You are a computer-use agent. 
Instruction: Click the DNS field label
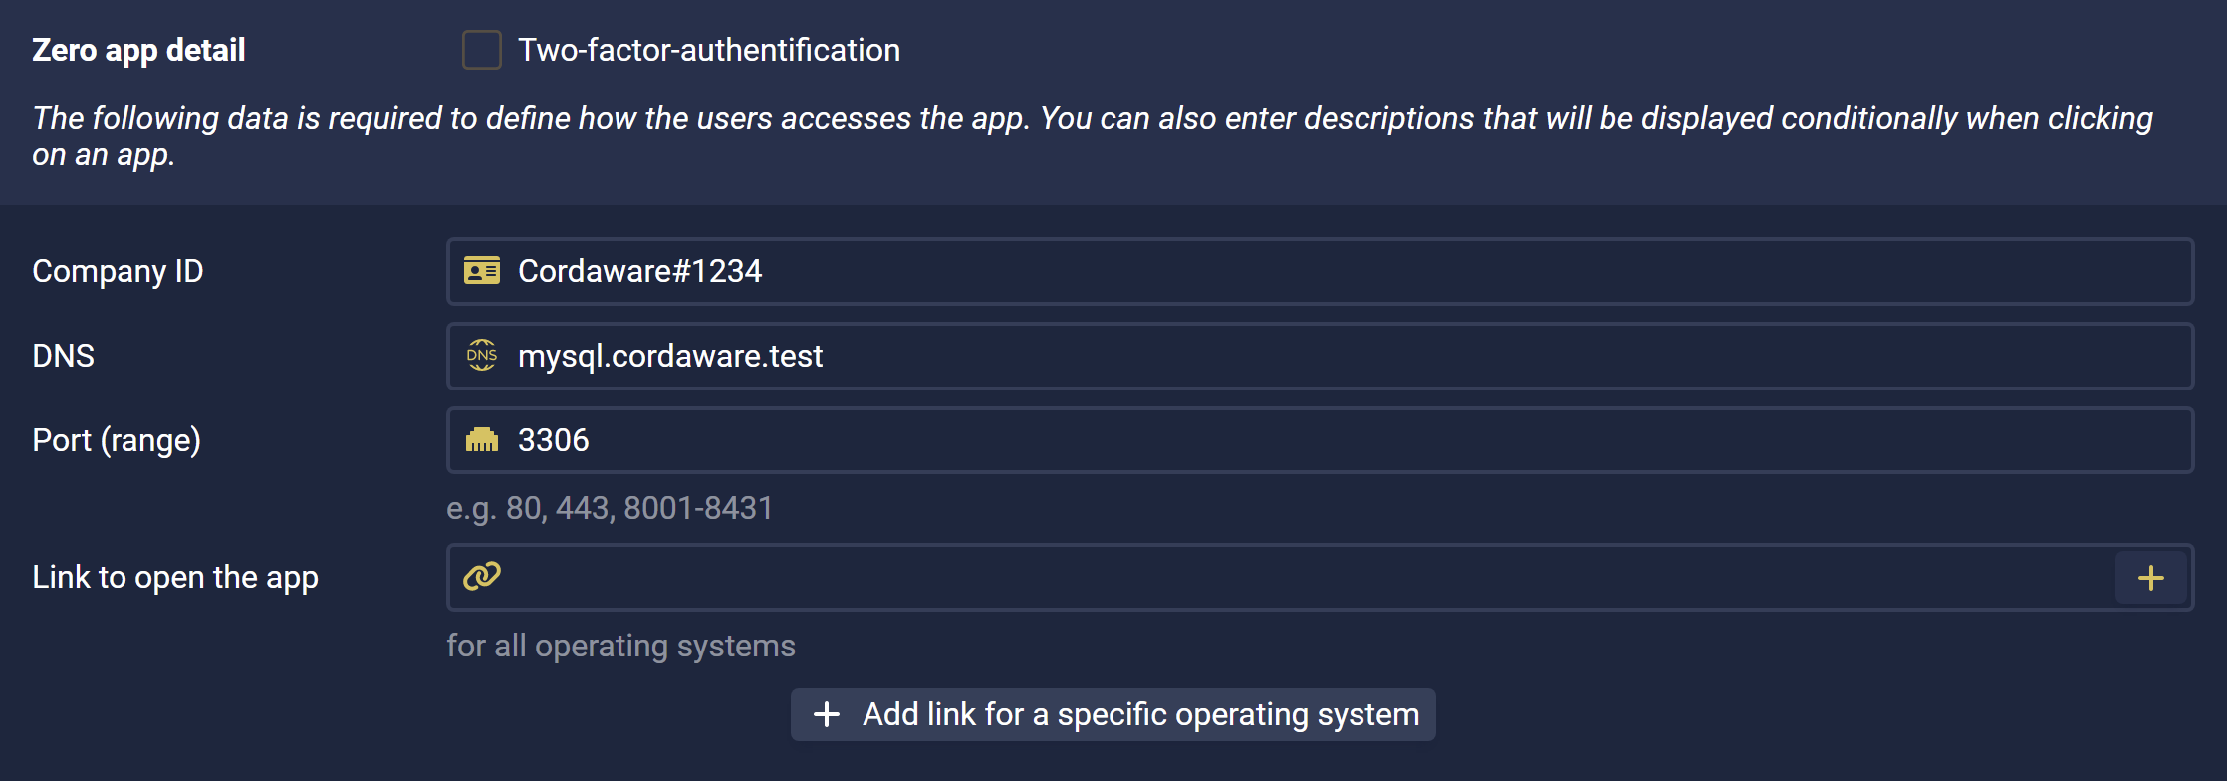[x=63, y=356]
